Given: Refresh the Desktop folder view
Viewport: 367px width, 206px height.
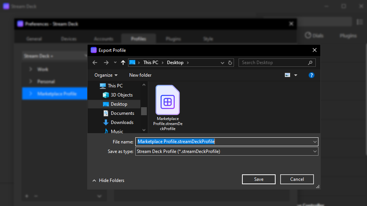Looking at the screenshot, I should pyautogui.click(x=230, y=63).
